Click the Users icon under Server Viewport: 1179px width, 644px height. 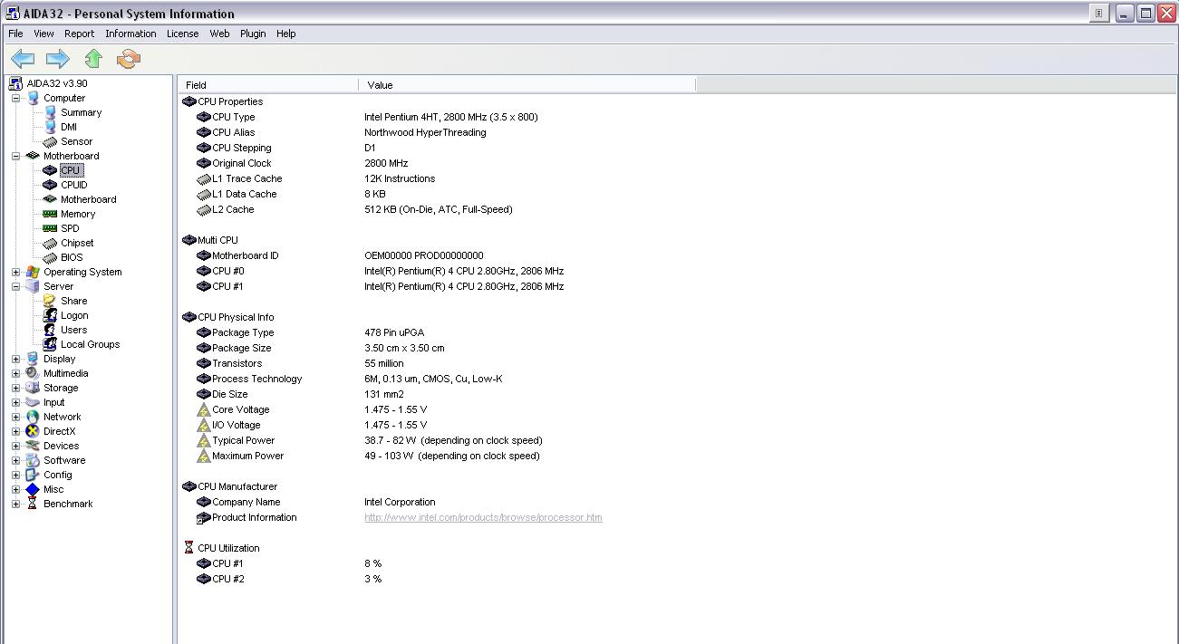tap(50, 330)
